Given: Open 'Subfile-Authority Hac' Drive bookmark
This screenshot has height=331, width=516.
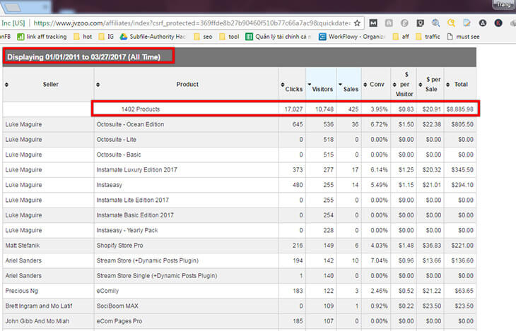Looking at the screenshot, I should click(x=153, y=37).
